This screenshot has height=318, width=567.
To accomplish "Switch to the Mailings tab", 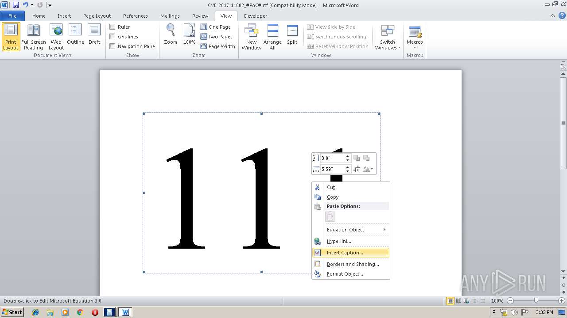I will pyautogui.click(x=170, y=16).
